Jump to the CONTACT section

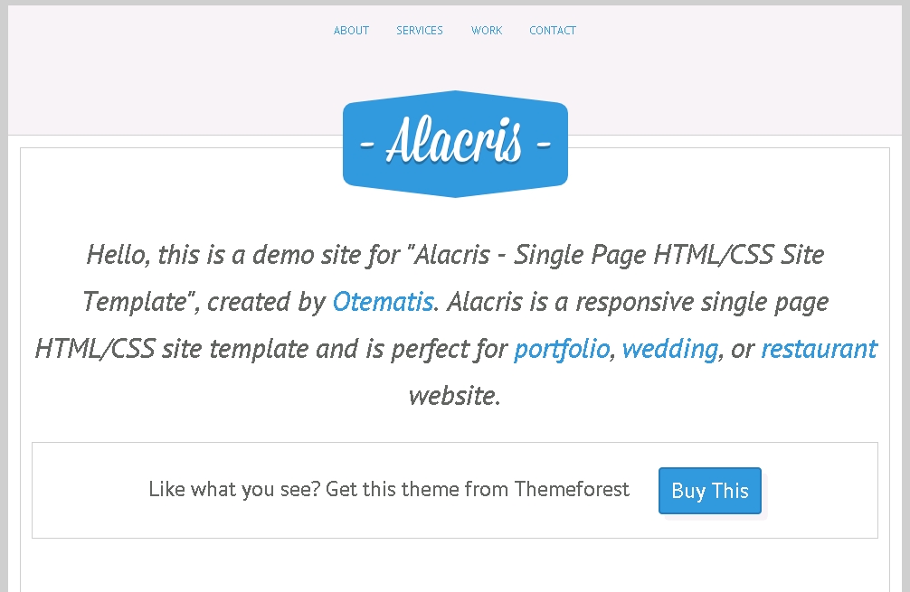tap(553, 31)
